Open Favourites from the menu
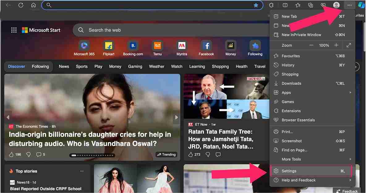 (312, 56)
